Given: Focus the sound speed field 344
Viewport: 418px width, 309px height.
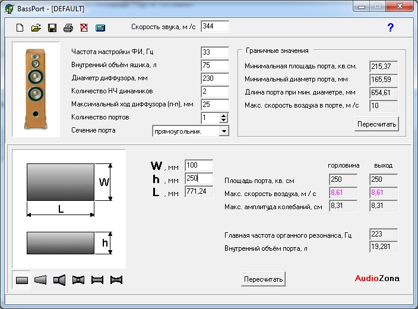Looking at the screenshot, I should point(215,26).
